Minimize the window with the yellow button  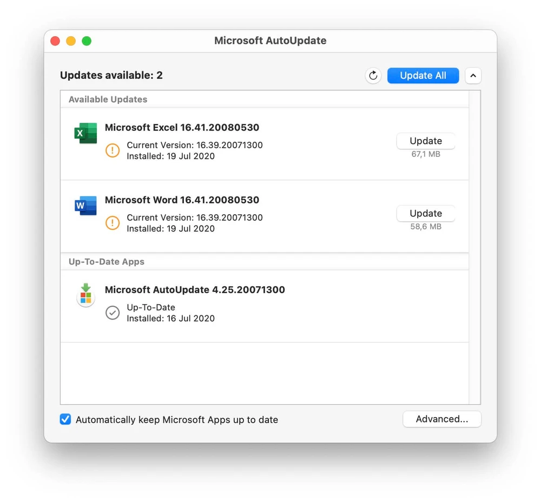[x=71, y=41]
